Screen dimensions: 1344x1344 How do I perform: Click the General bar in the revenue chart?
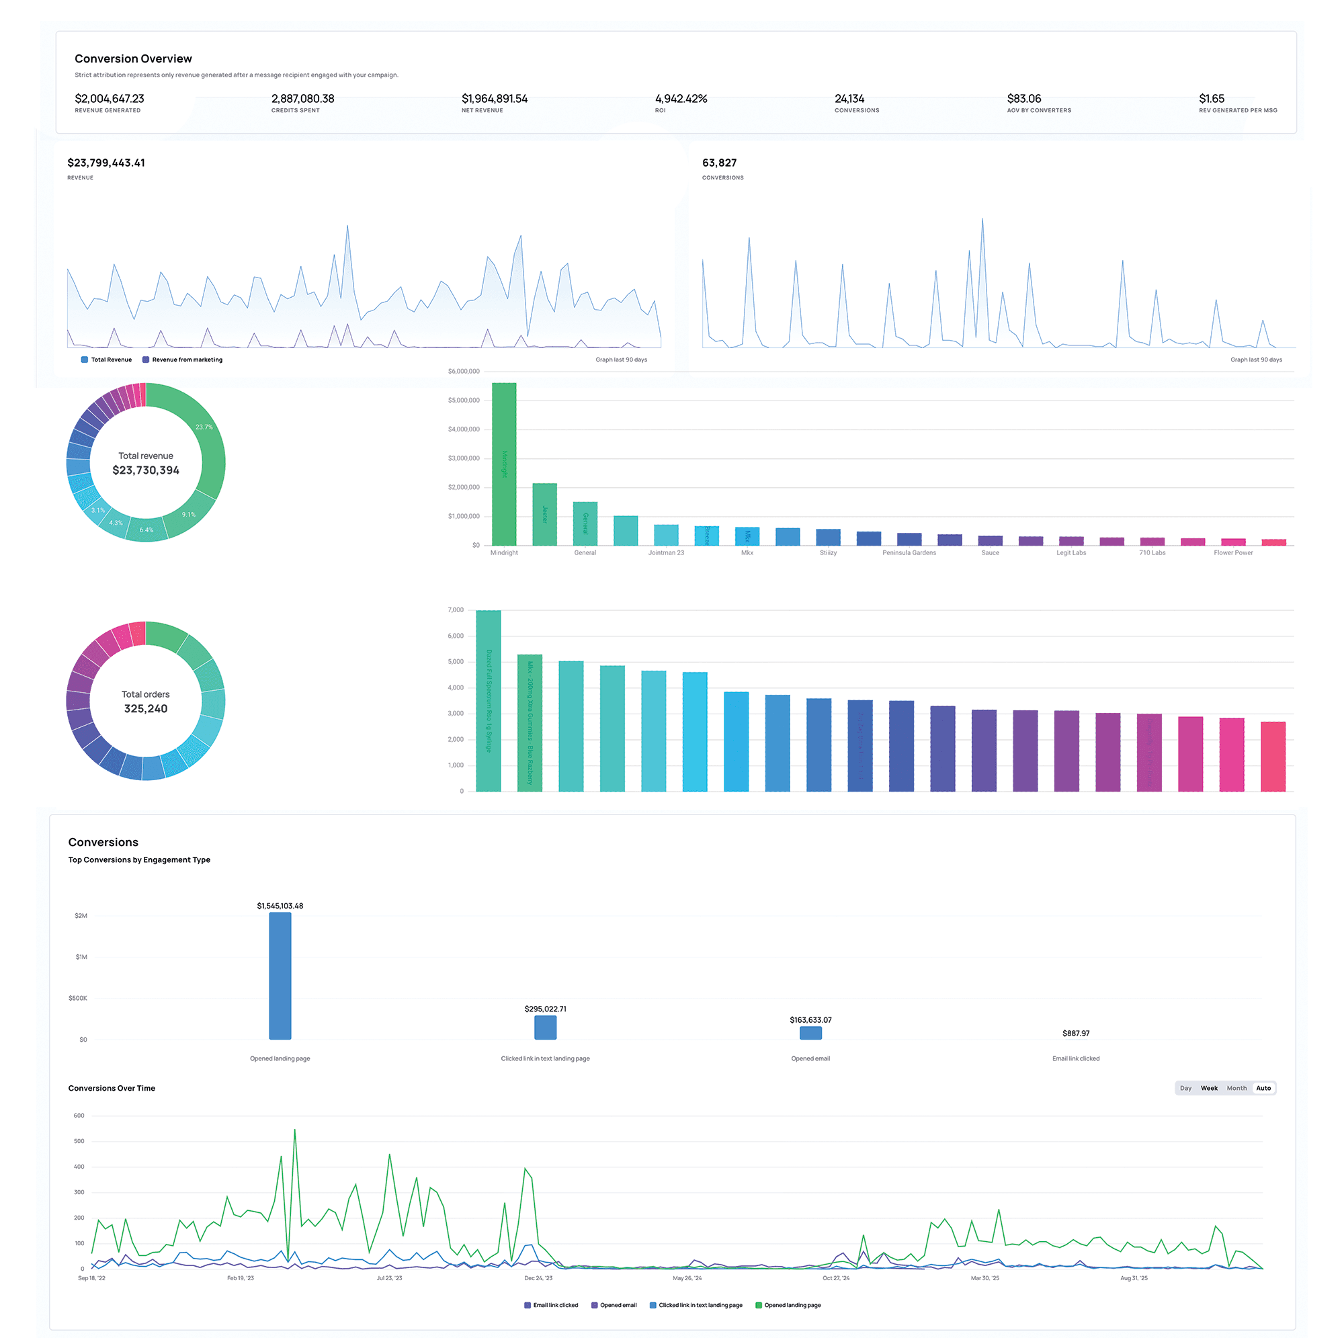(585, 523)
